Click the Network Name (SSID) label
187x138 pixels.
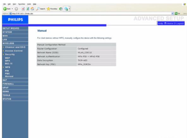48,52
